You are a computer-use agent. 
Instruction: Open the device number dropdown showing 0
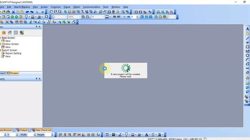click(x=137, y=17)
